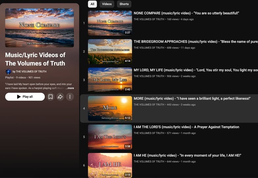Click channel name under MY LORD, MY LIFE

[x=149, y=76]
